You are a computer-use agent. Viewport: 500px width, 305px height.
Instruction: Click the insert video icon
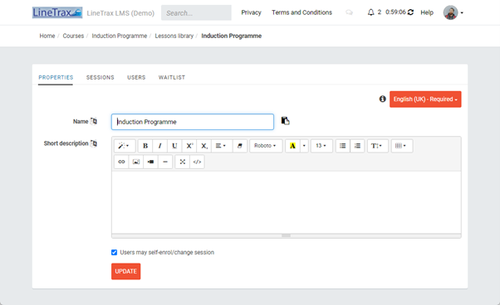(150, 162)
